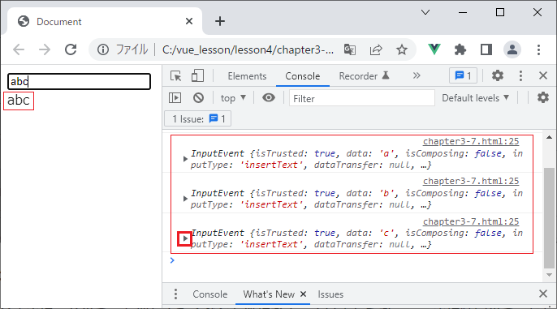Close the DevTools panel
Viewport: 557px width, 309px height.
pos(543,75)
